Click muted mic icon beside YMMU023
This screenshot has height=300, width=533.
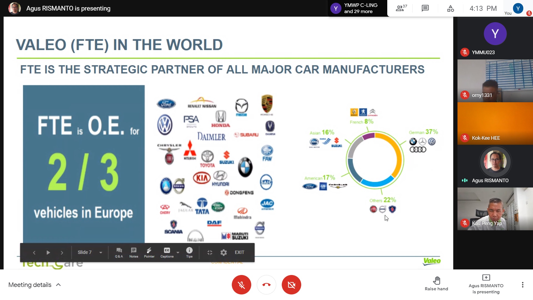coord(465,52)
